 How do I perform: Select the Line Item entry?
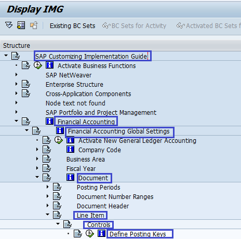(90, 216)
